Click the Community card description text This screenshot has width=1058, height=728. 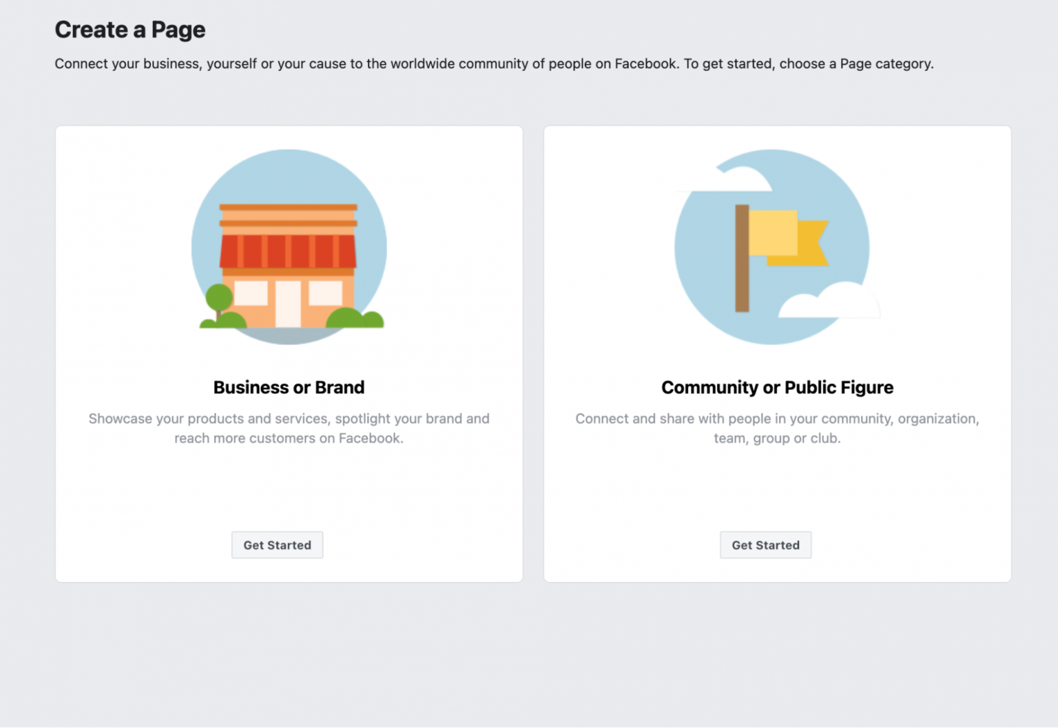click(777, 428)
